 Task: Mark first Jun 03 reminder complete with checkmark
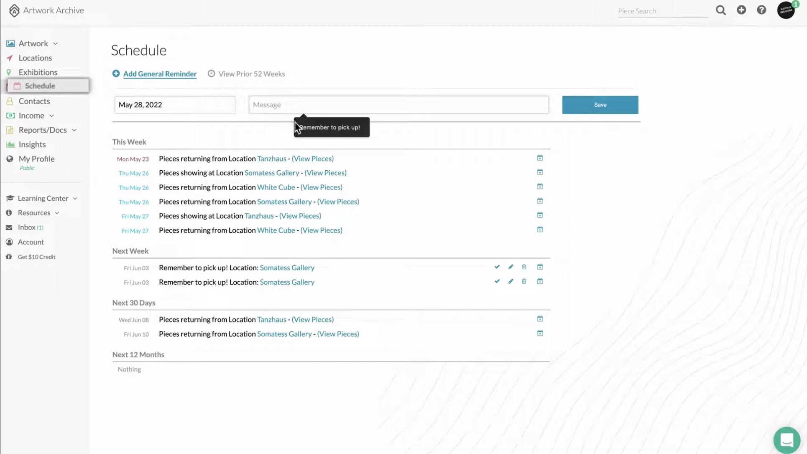[497, 267]
